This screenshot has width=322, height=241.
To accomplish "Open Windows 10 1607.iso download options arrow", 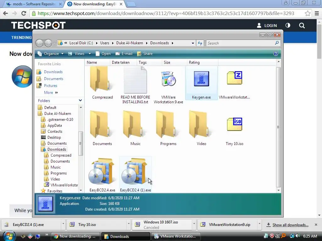I will coord(194,224).
